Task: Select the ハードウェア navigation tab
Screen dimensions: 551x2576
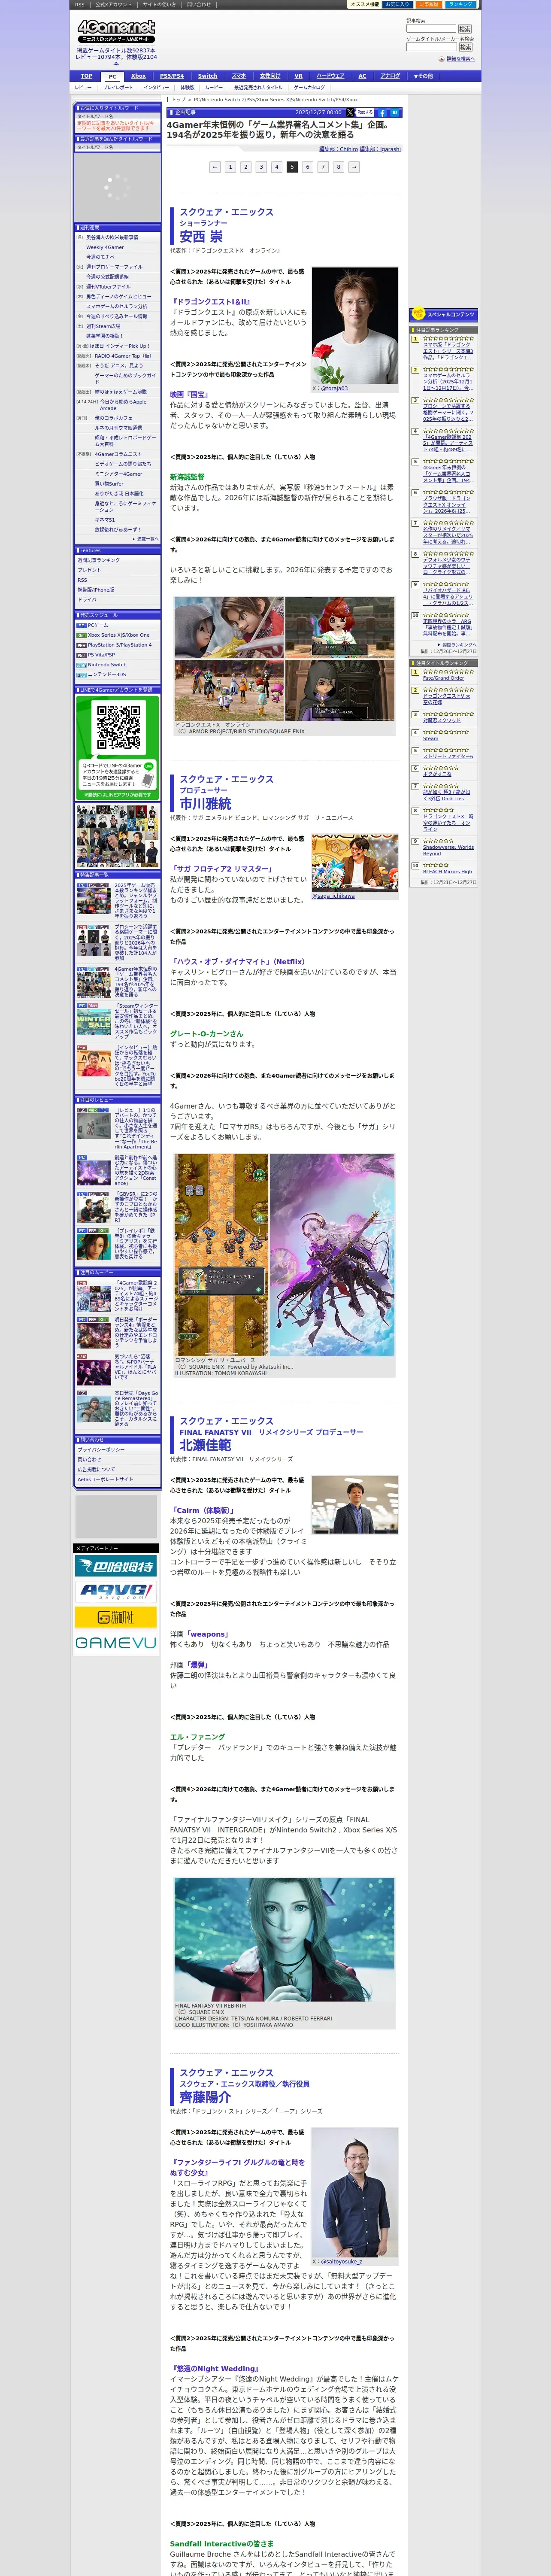Action: (x=330, y=76)
